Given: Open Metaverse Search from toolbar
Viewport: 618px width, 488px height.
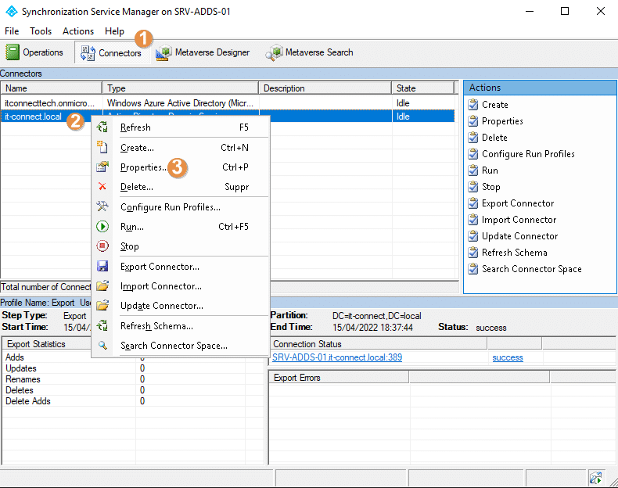Looking at the screenshot, I should click(x=309, y=52).
